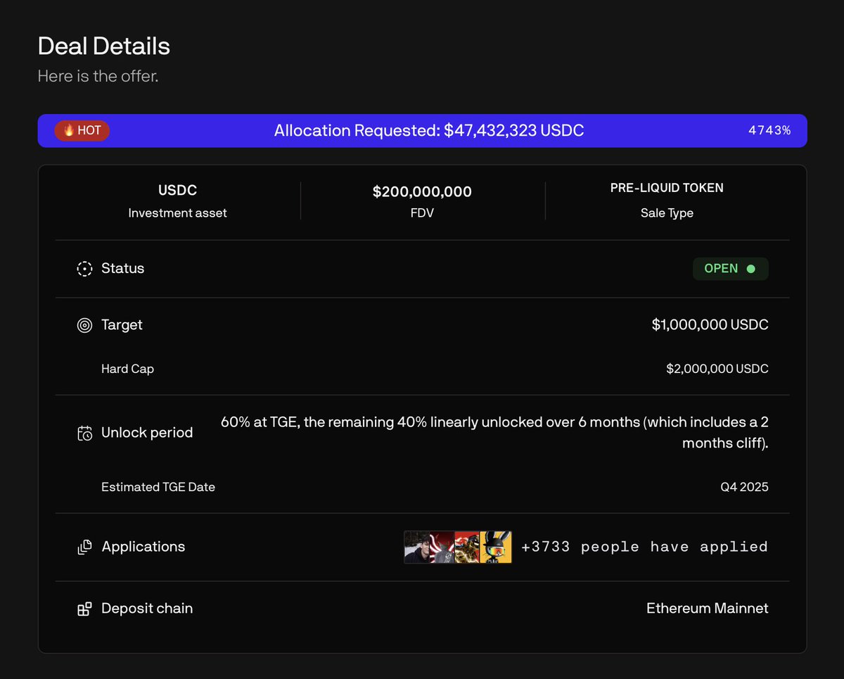Click the green dot inside the OPEN badge
The width and height of the screenshot is (844, 679).
750,268
